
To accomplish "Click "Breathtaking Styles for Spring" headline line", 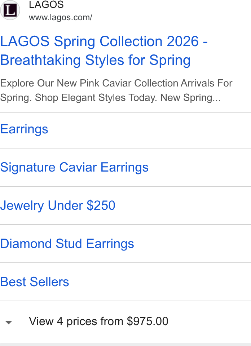I will [95, 60].
